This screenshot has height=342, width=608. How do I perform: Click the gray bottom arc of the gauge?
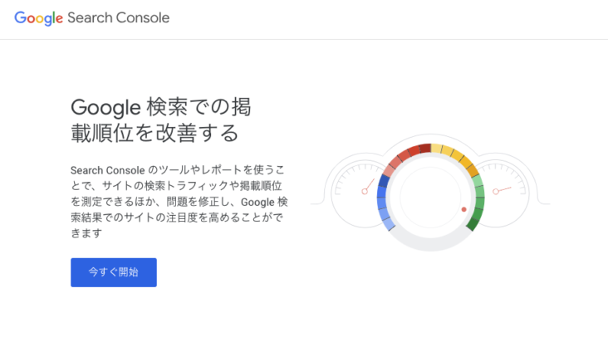click(x=430, y=246)
